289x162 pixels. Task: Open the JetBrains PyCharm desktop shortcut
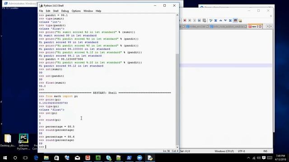(23, 142)
